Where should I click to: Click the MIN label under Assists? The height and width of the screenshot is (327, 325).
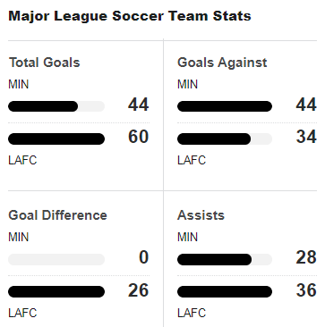(187, 238)
